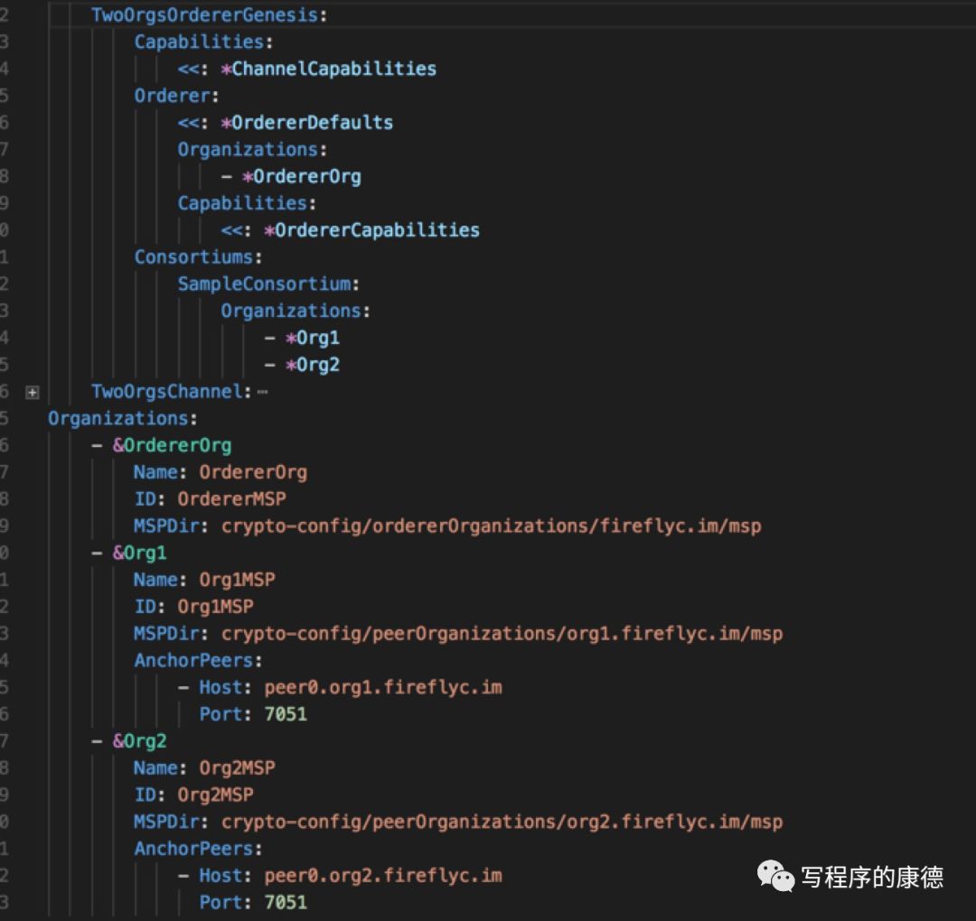Click the value Name: OrdererOrg
Screen dimensions: 976x921
click(253, 472)
